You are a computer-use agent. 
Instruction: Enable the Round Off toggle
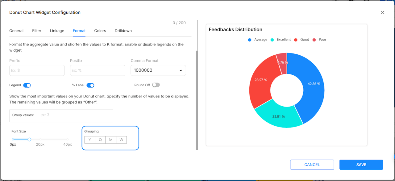pos(156,85)
